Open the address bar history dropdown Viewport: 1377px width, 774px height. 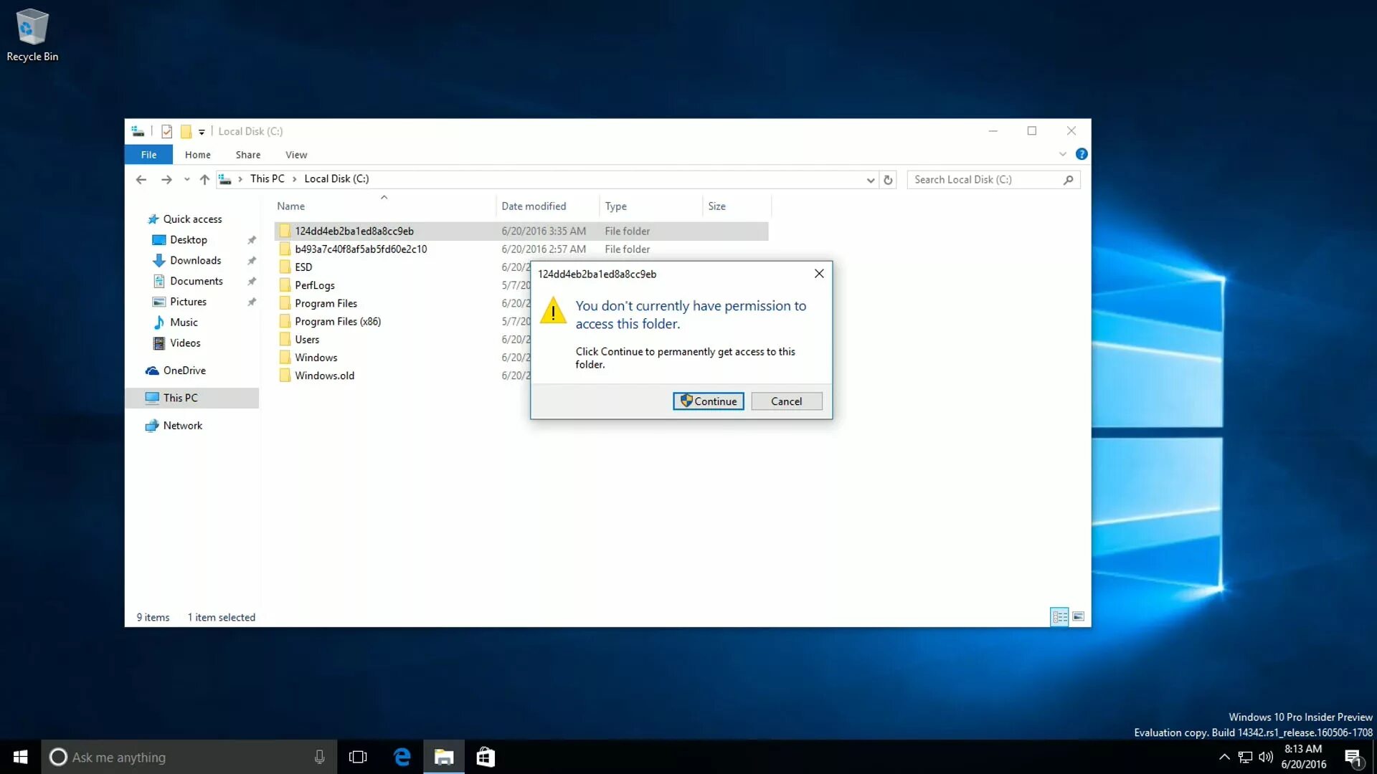coord(870,180)
